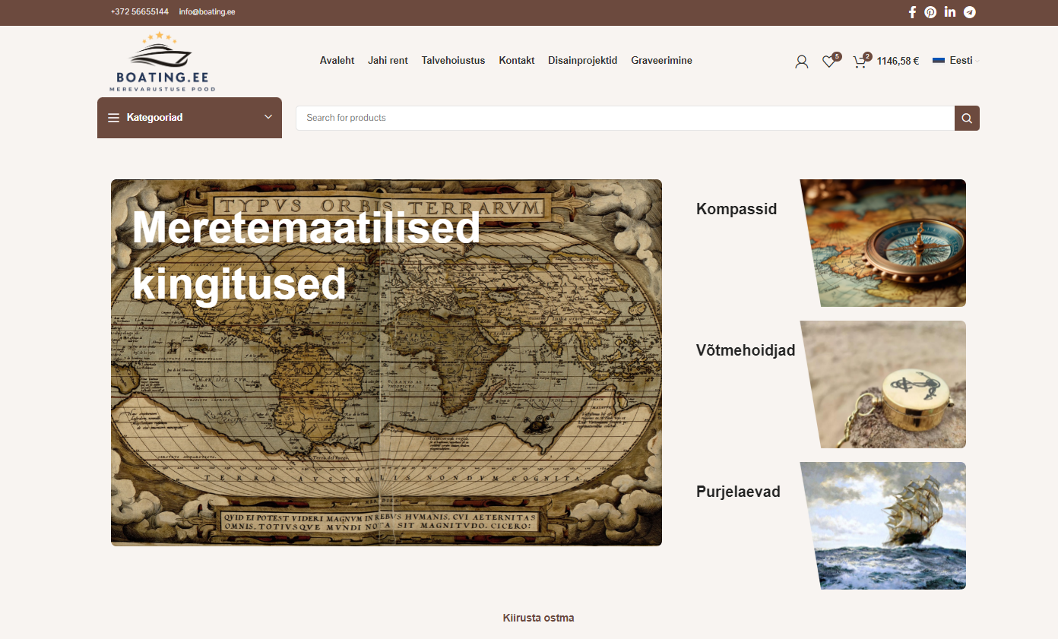Image resolution: width=1058 pixels, height=639 pixels.
Task: Call the phone number +372 56655144
Action: pyautogui.click(x=140, y=12)
